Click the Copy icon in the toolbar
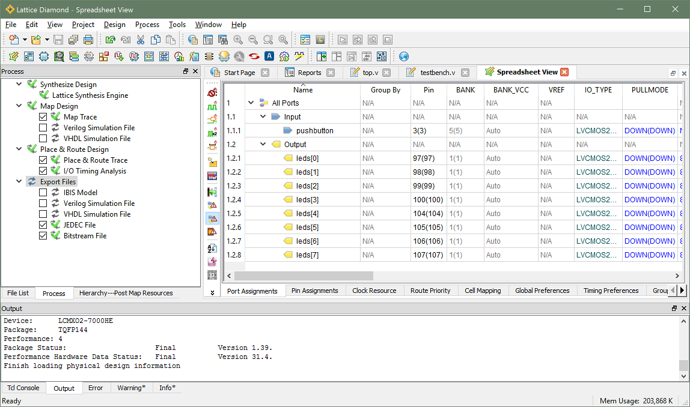The image size is (690, 407). tap(155, 40)
